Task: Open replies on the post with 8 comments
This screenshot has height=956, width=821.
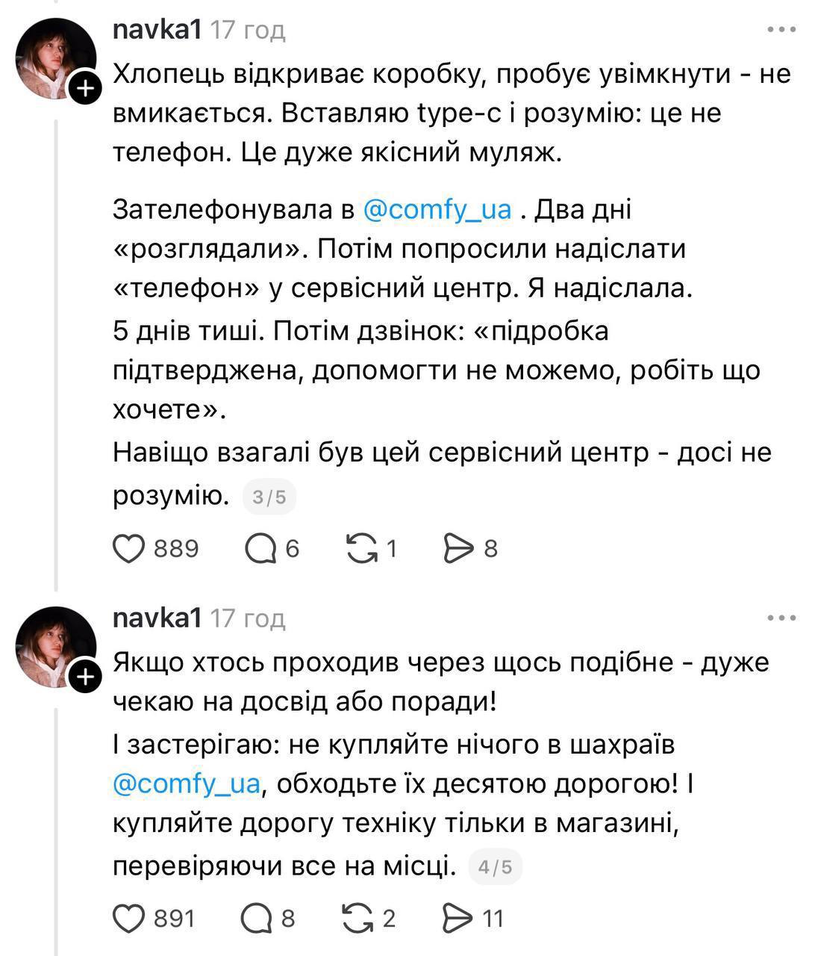Action: pyautogui.click(x=258, y=918)
